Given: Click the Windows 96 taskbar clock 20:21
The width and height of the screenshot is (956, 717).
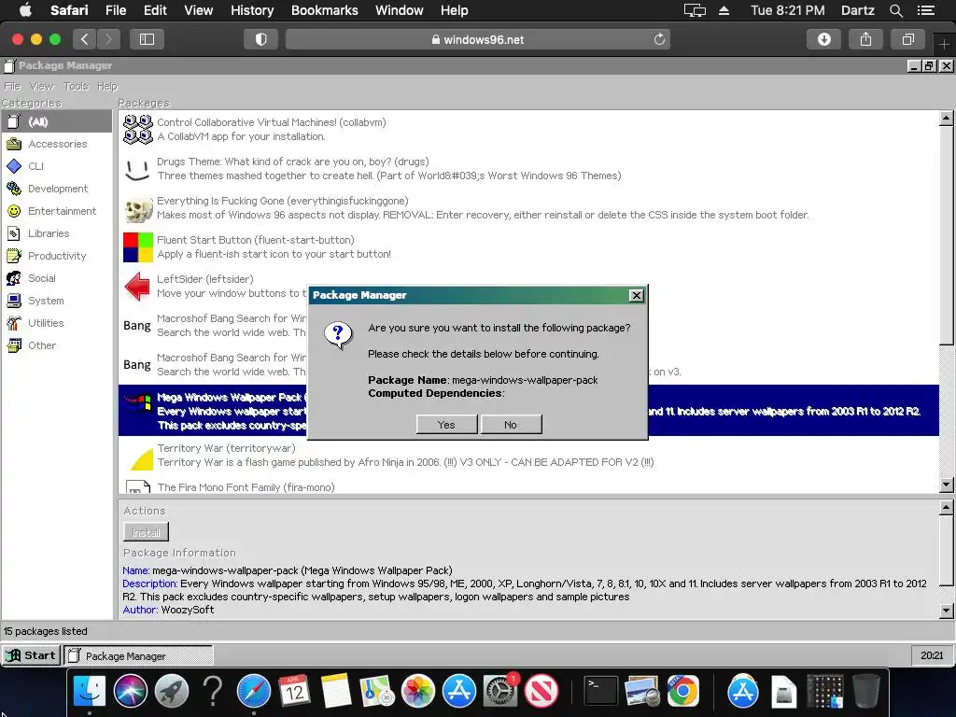Looking at the screenshot, I should point(932,655).
